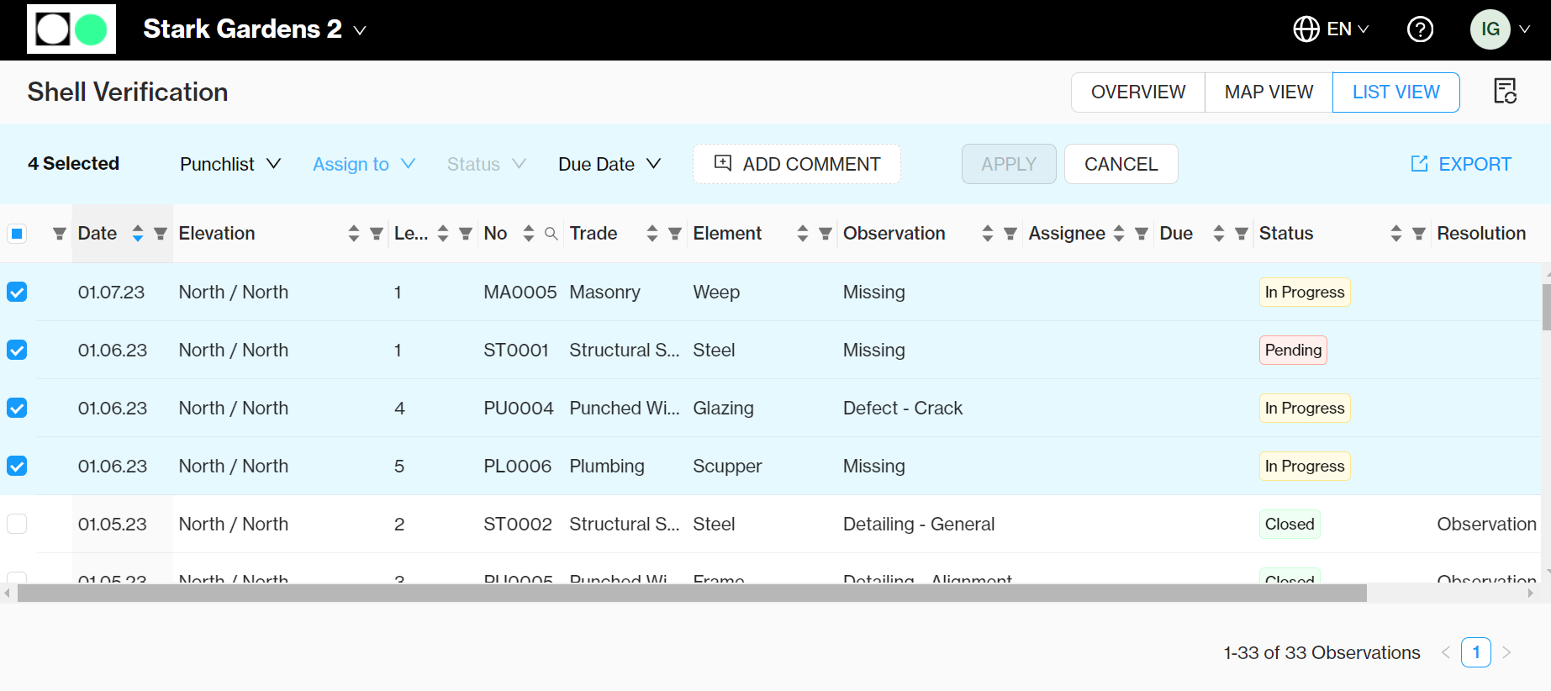Uncheck the PL0006 Plumbing row
The height and width of the screenshot is (691, 1551).
(17, 466)
